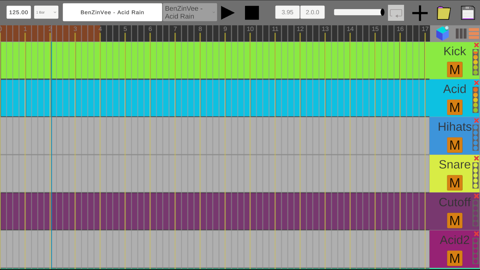The height and width of the screenshot is (270, 480).
Task: Delete the Cutoff track with its red X
Action: (x=476, y=196)
